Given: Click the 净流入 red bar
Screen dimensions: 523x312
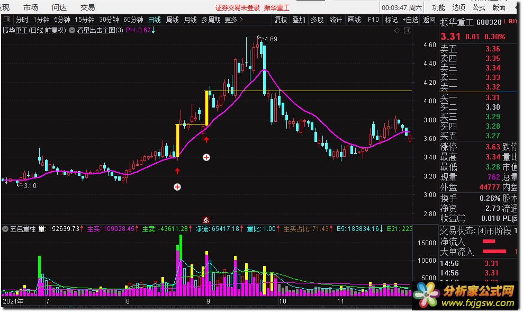Looking at the screenshot, I should [x=489, y=241].
